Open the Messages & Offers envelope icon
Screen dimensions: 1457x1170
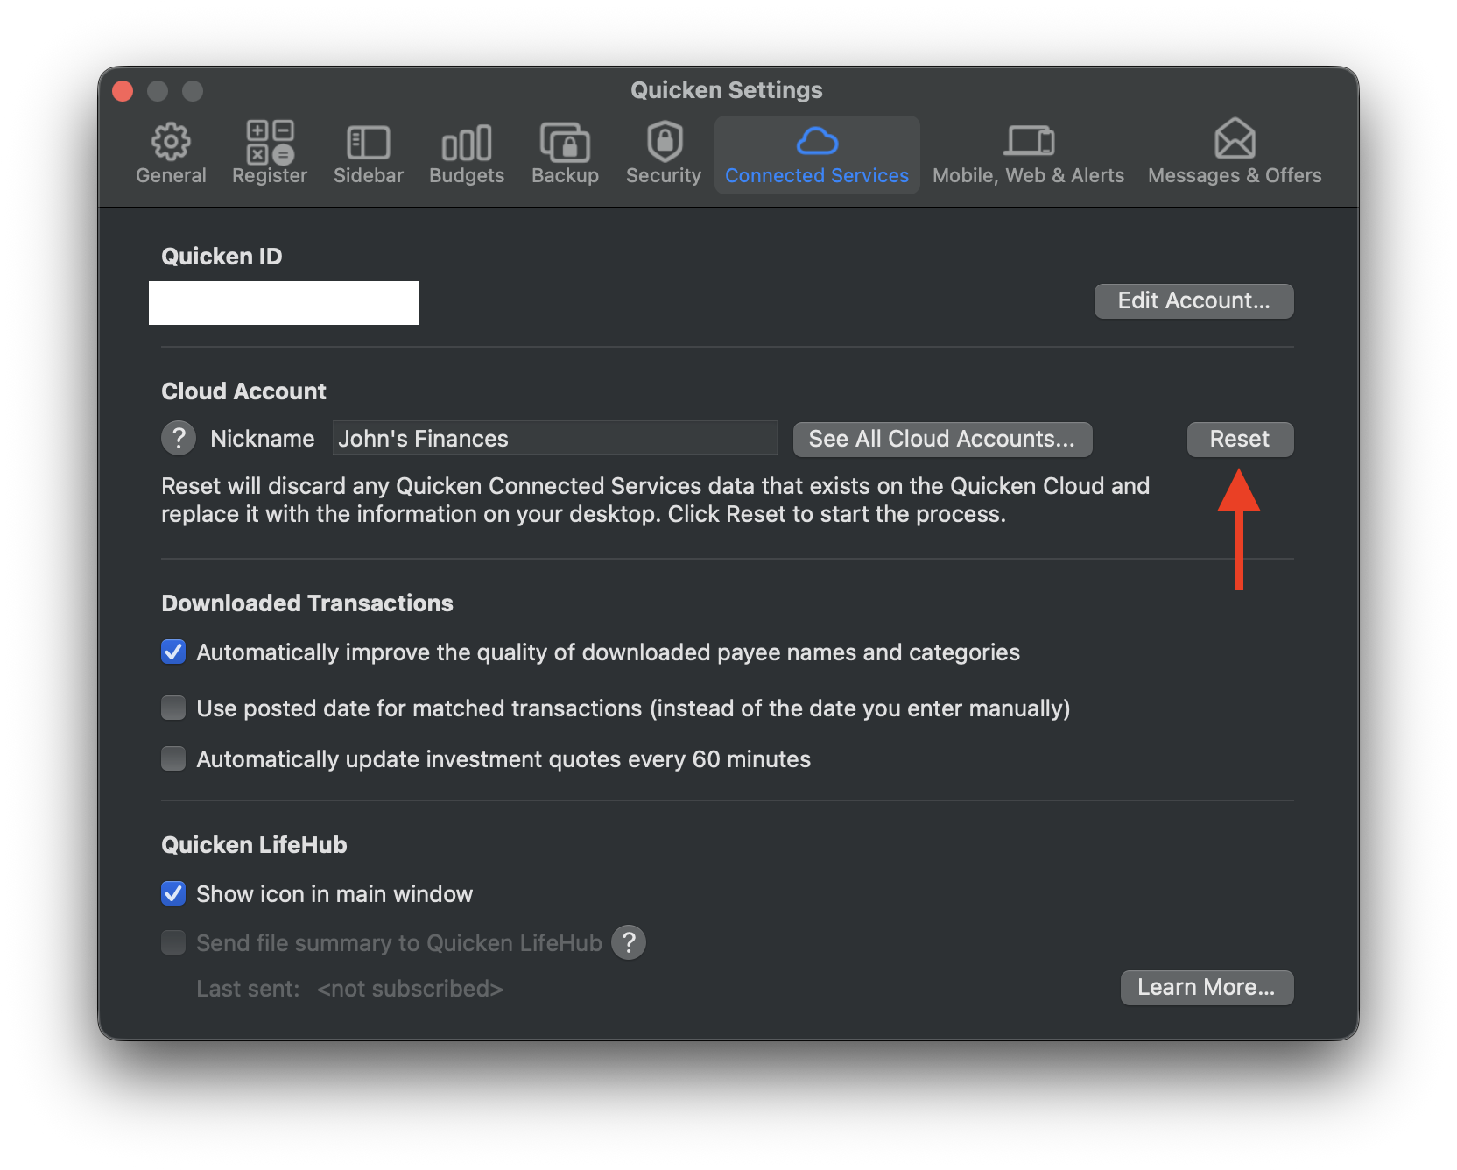click(1235, 139)
